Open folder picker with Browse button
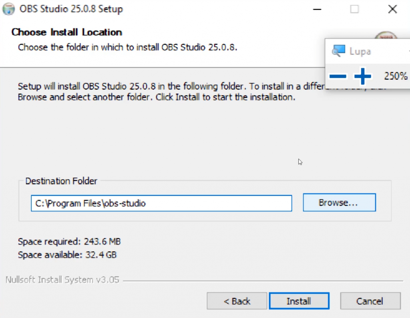Image resolution: width=410 pixels, height=318 pixels. [x=339, y=203]
